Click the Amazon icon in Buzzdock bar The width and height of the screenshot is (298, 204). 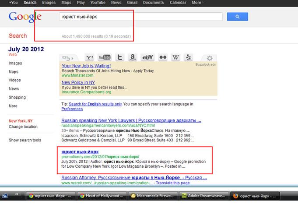click(133, 57)
